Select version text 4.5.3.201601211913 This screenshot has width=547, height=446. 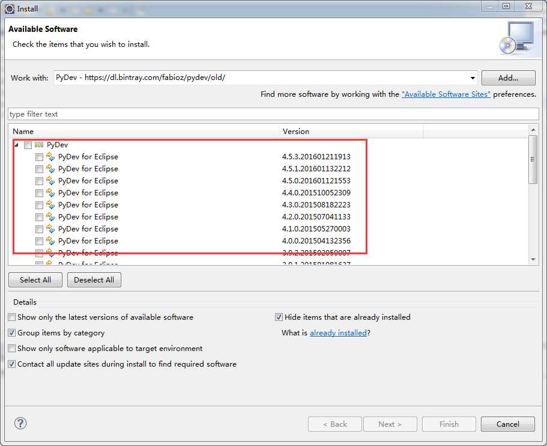(316, 157)
